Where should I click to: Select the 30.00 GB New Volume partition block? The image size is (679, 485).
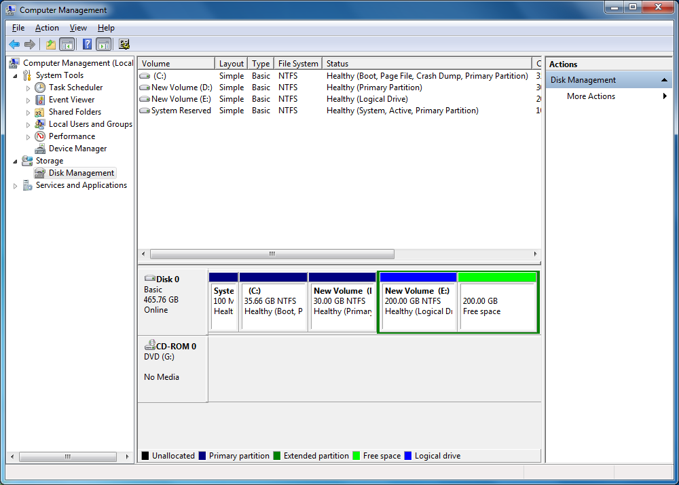point(342,302)
